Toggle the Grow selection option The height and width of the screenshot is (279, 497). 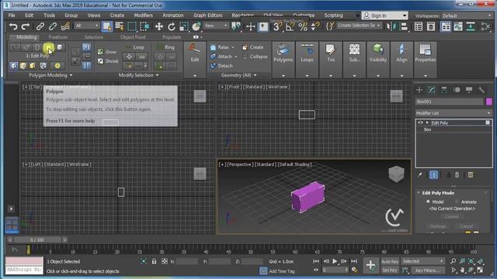107,52
